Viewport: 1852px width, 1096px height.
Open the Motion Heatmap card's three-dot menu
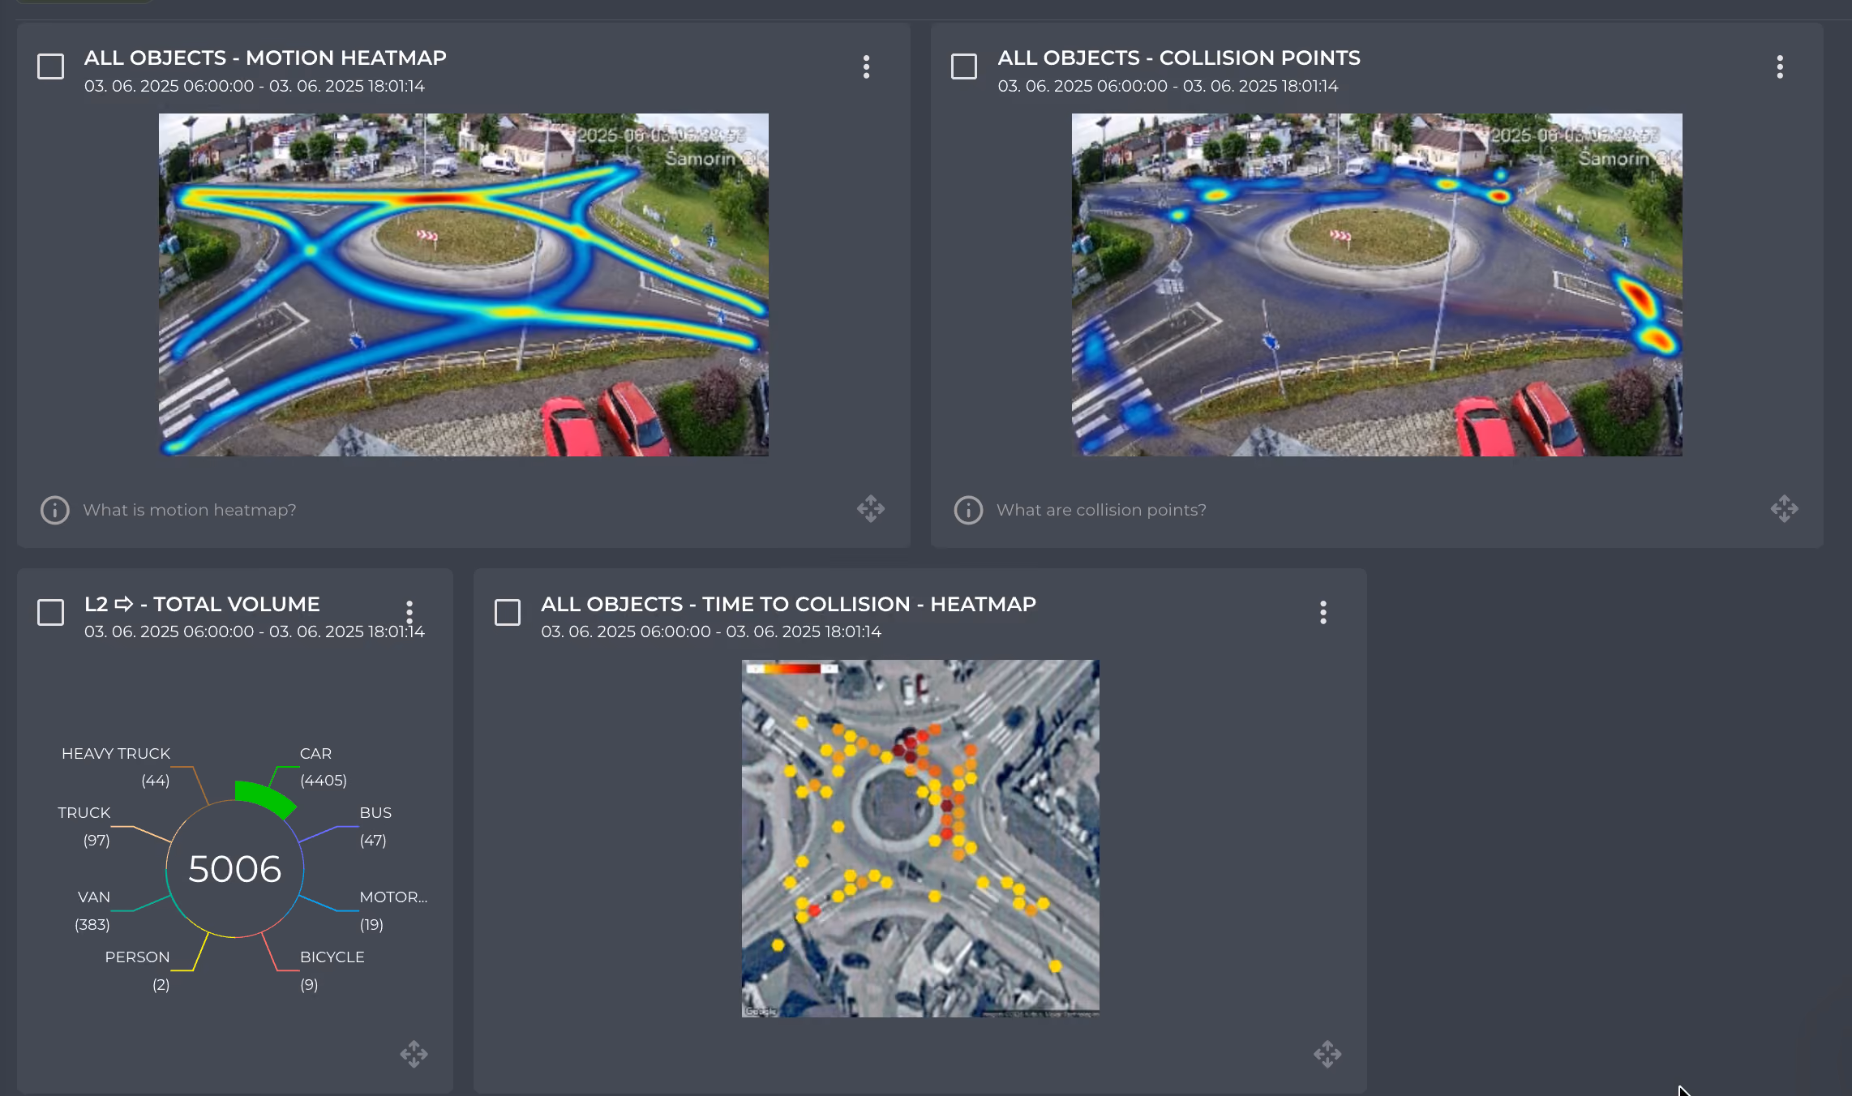pyautogui.click(x=866, y=66)
